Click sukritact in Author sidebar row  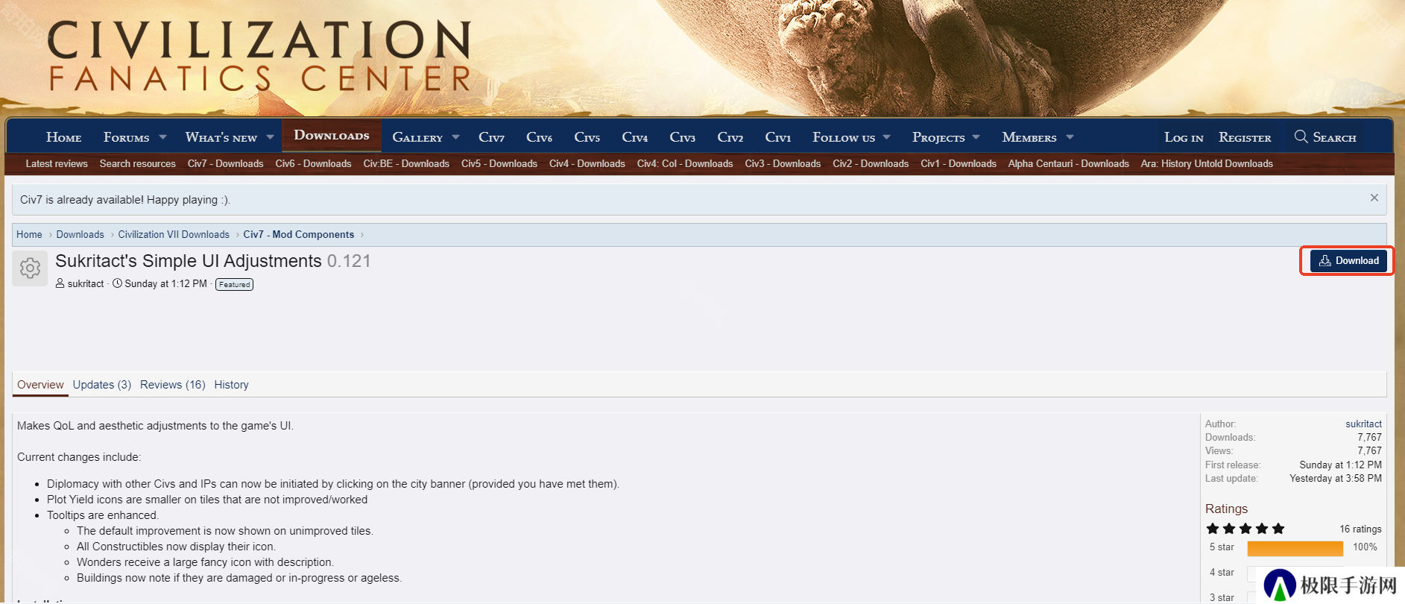tap(1363, 424)
